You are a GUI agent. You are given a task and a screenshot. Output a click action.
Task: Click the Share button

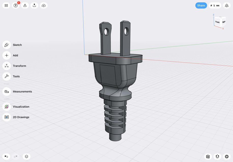click(201, 5)
